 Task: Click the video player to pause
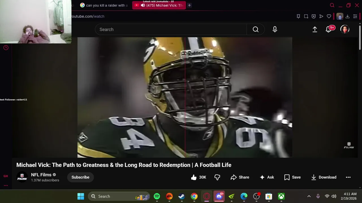(185, 97)
